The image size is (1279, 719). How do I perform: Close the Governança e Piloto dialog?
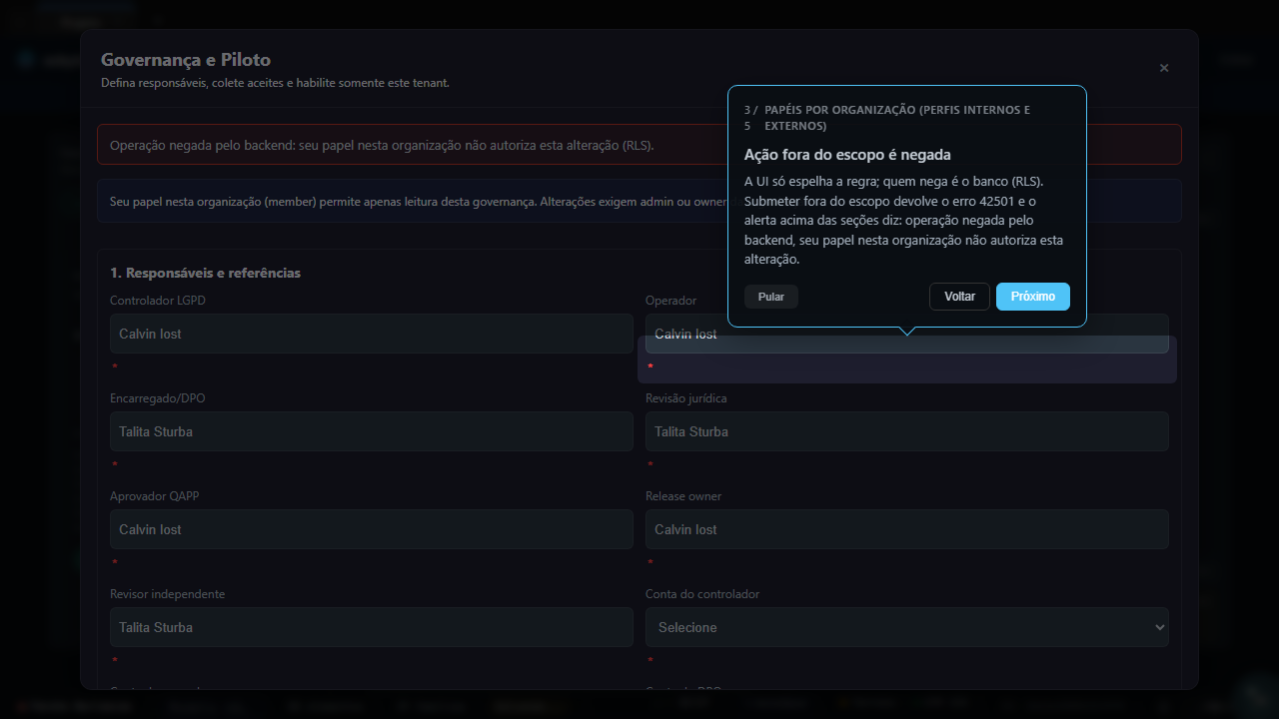[1164, 68]
